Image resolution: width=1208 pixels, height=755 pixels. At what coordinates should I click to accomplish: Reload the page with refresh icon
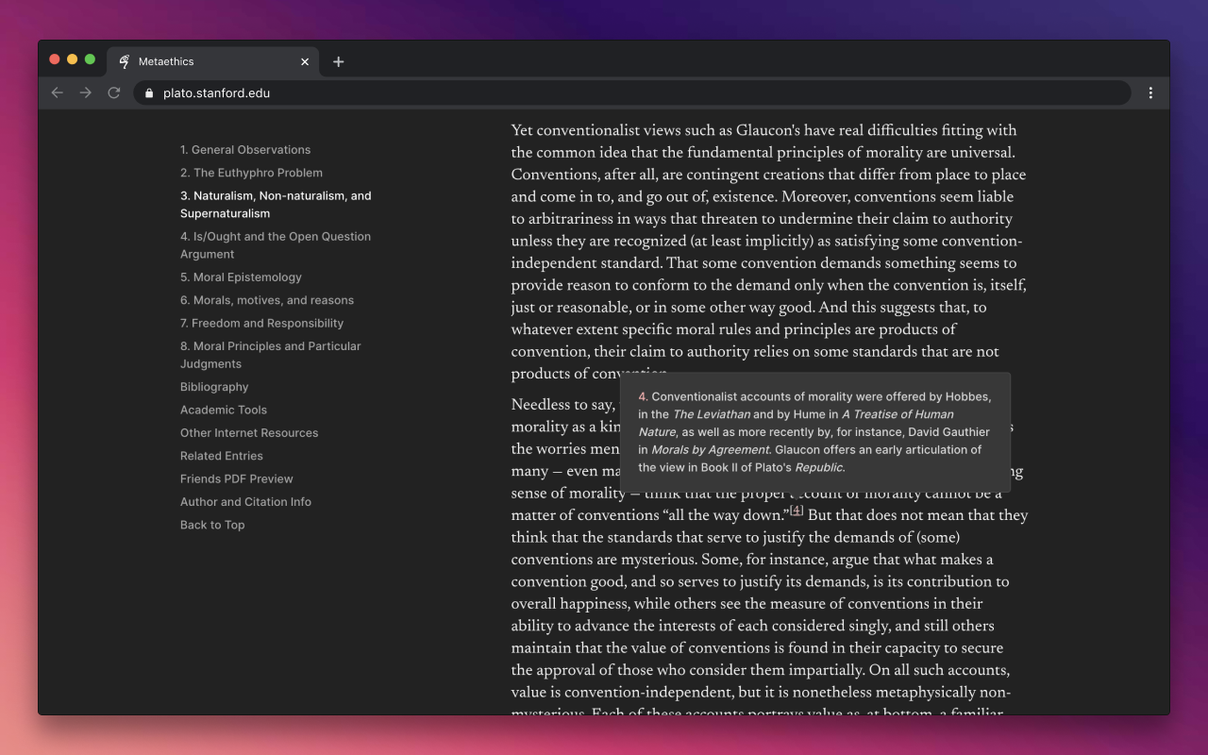(114, 92)
